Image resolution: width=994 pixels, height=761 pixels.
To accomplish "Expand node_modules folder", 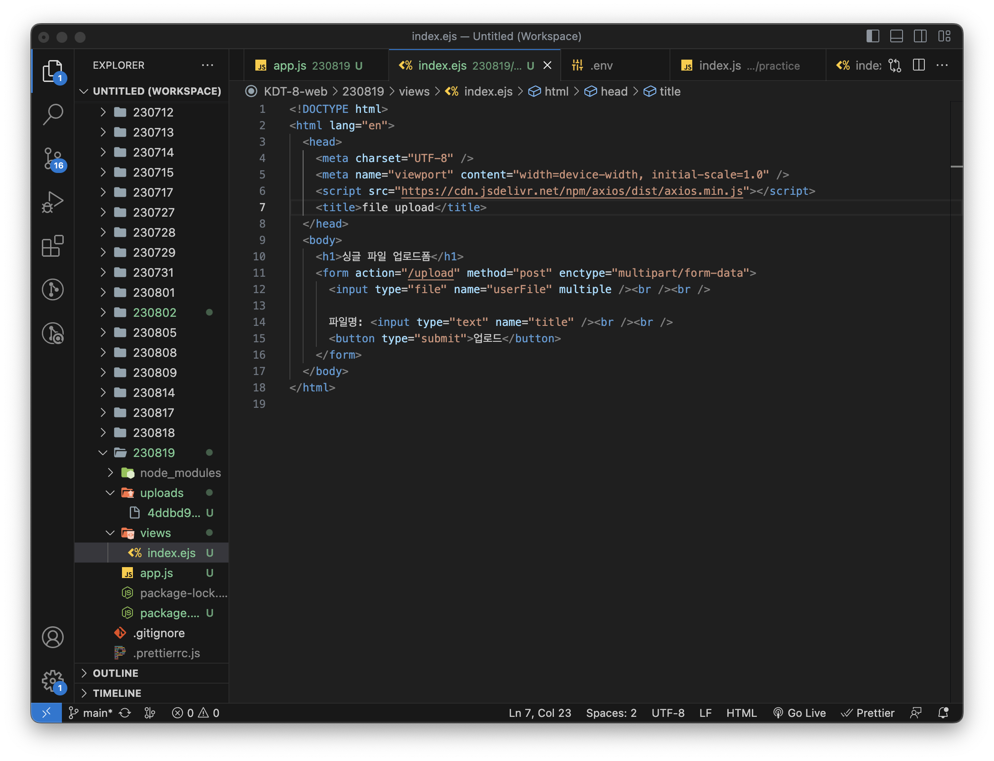I will 152,472.
